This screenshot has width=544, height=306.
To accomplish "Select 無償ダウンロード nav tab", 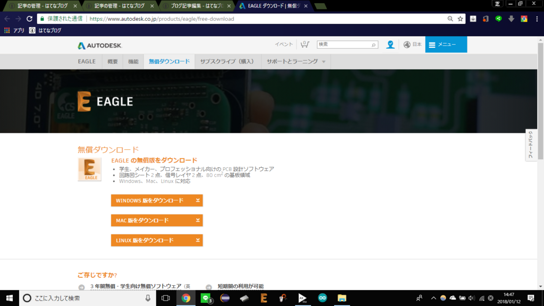I will click(x=169, y=62).
